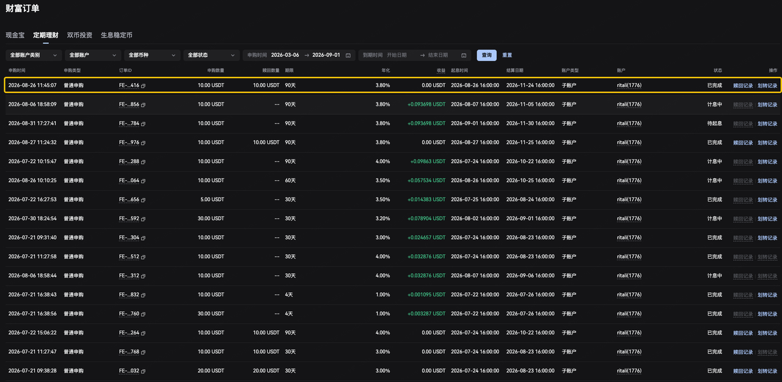Copy the order ID ending in 976
This screenshot has width=782, height=382.
point(143,142)
